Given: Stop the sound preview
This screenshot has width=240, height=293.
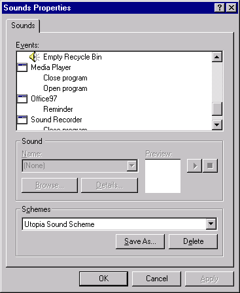Looking at the screenshot, I should tap(210, 166).
